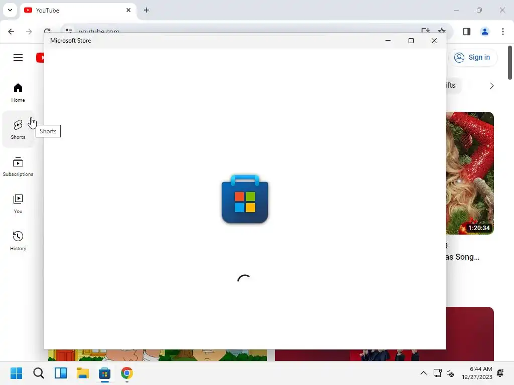Open Subscriptions in YouTube sidebar
This screenshot has height=385, width=514.
coord(18,166)
